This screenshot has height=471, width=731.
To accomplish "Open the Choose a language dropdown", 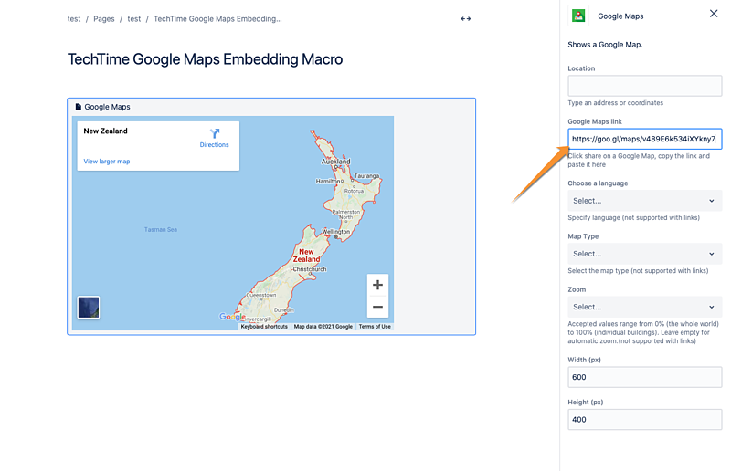I will coord(644,201).
